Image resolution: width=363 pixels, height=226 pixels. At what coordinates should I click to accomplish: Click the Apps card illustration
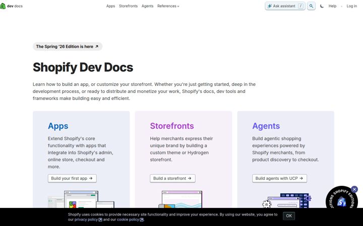(81, 199)
